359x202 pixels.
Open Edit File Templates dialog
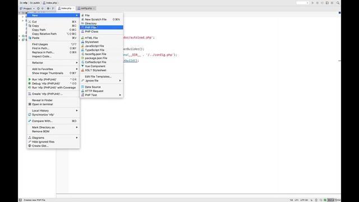coord(102,76)
